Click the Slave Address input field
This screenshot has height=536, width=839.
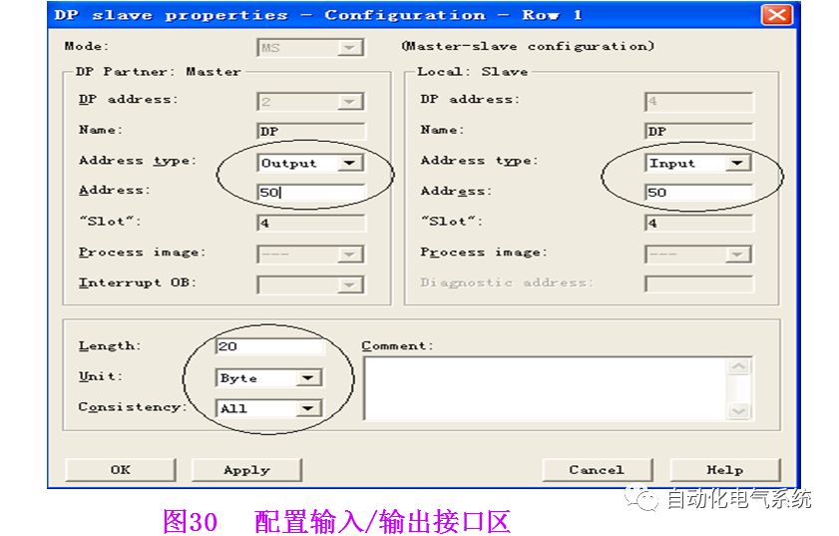click(x=698, y=193)
